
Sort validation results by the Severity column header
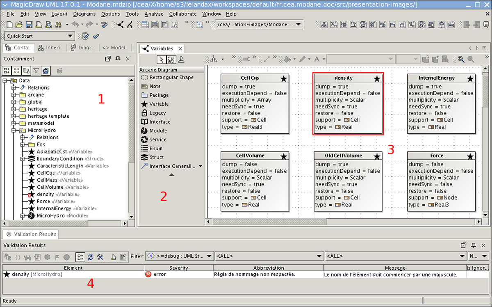178,268
